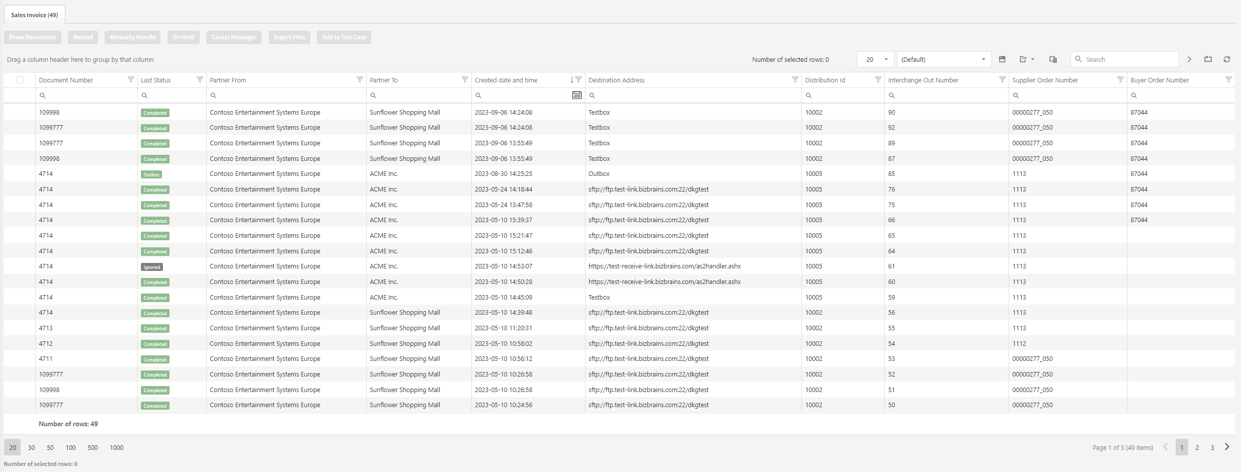Click the calendar icon in date filter
Screen dimensions: 1241x472
576,95
